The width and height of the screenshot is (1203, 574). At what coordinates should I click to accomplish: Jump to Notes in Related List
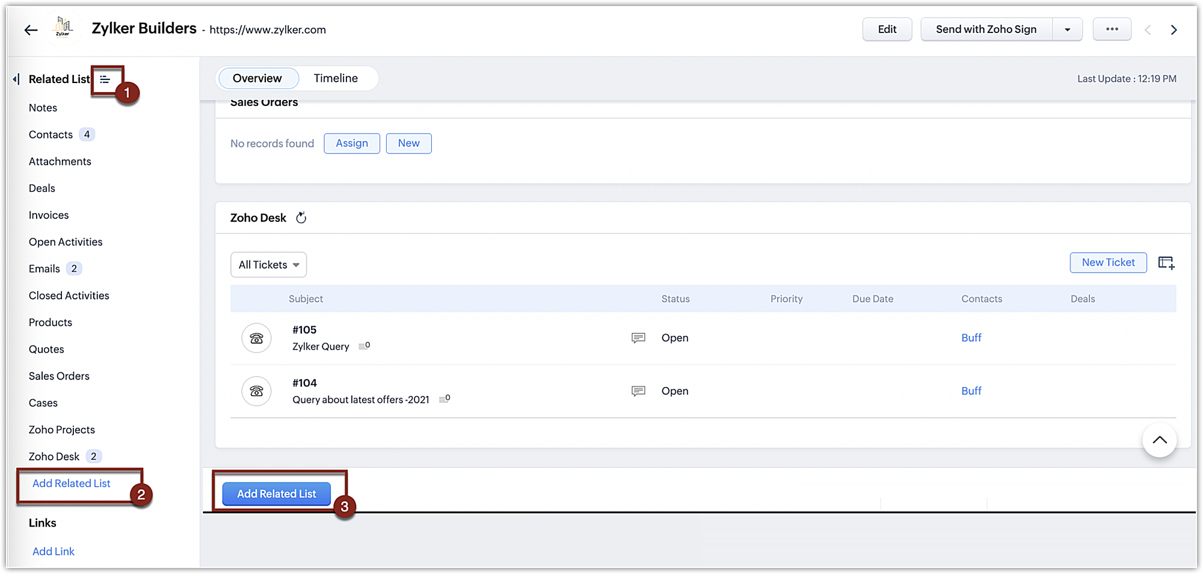[43, 108]
